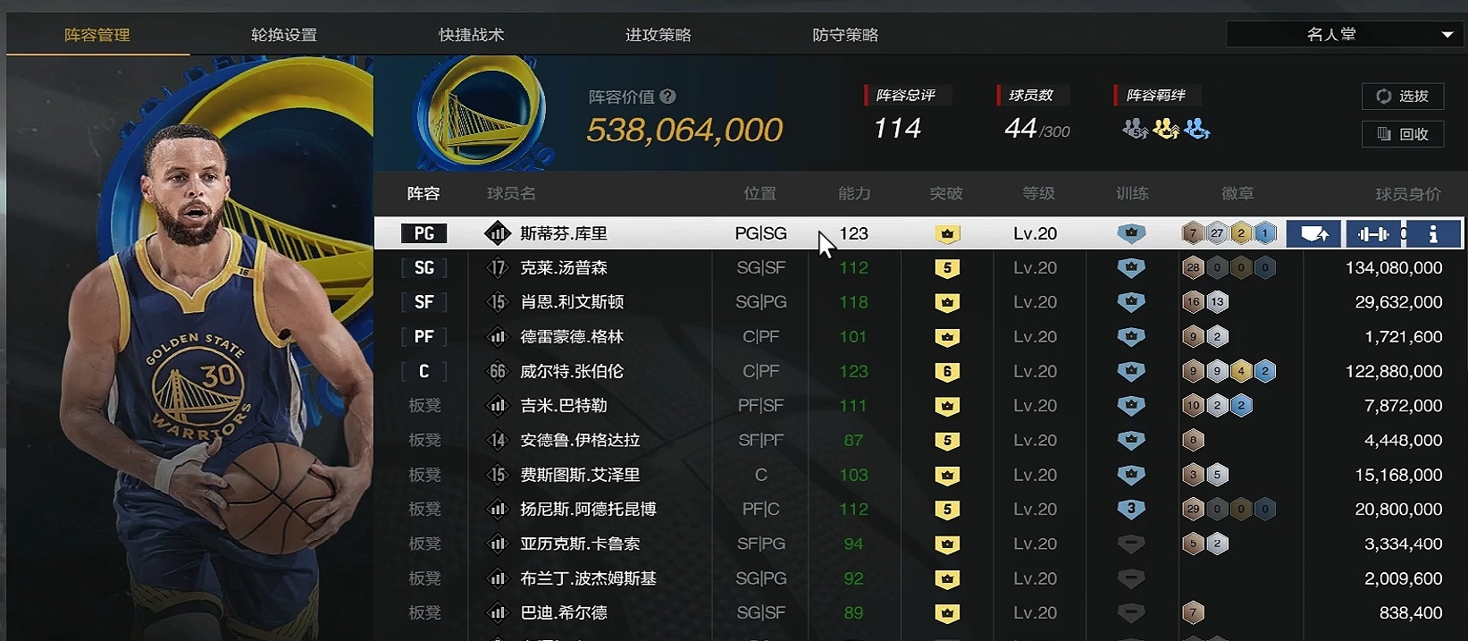Select player 克莱.汤普森
The height and width of the screenshot is (641, 1468).
pyautogui.click(x=564, y=268)
